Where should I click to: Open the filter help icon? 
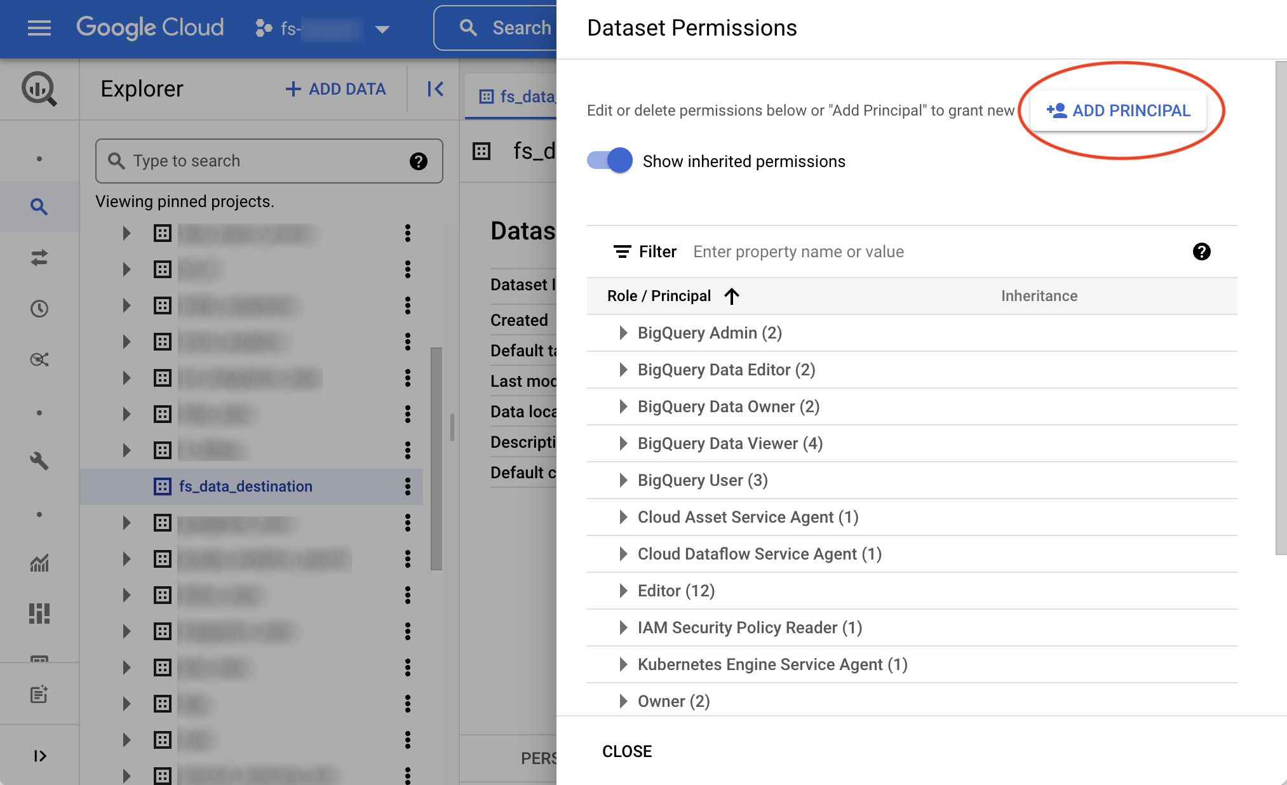(x=1201, y=252)
